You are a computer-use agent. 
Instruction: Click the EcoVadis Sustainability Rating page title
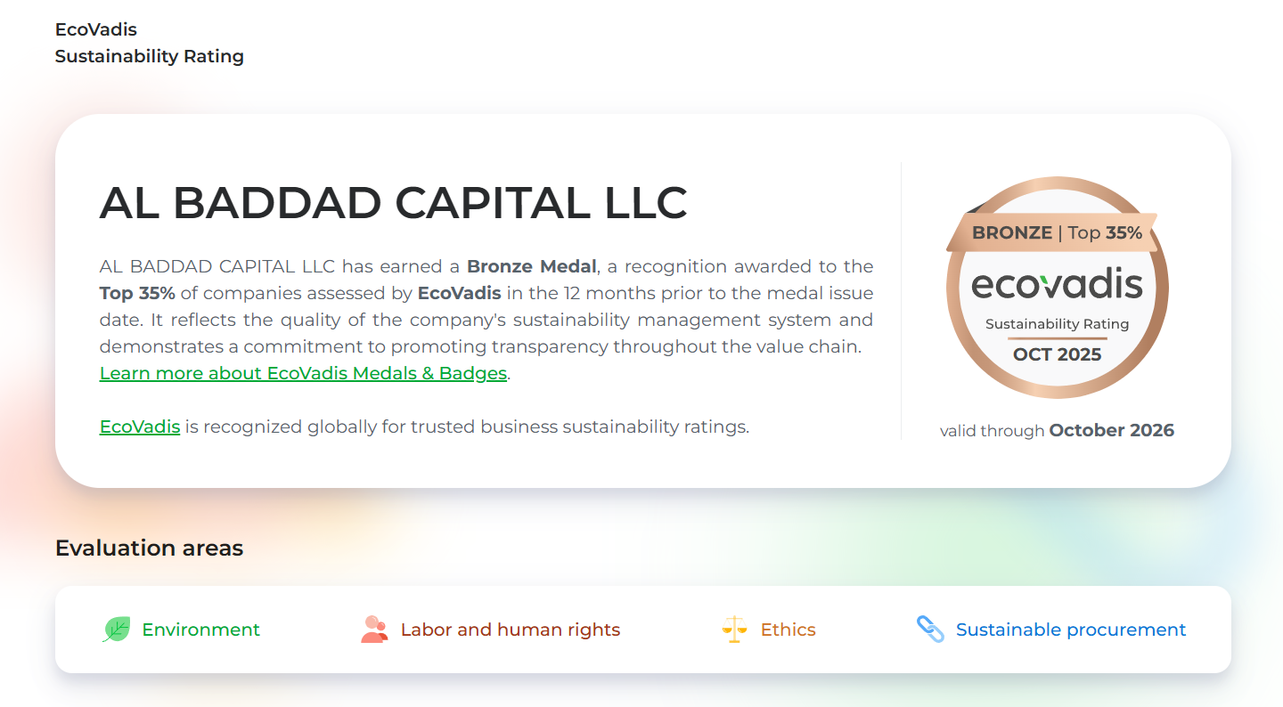click(149, 43)
